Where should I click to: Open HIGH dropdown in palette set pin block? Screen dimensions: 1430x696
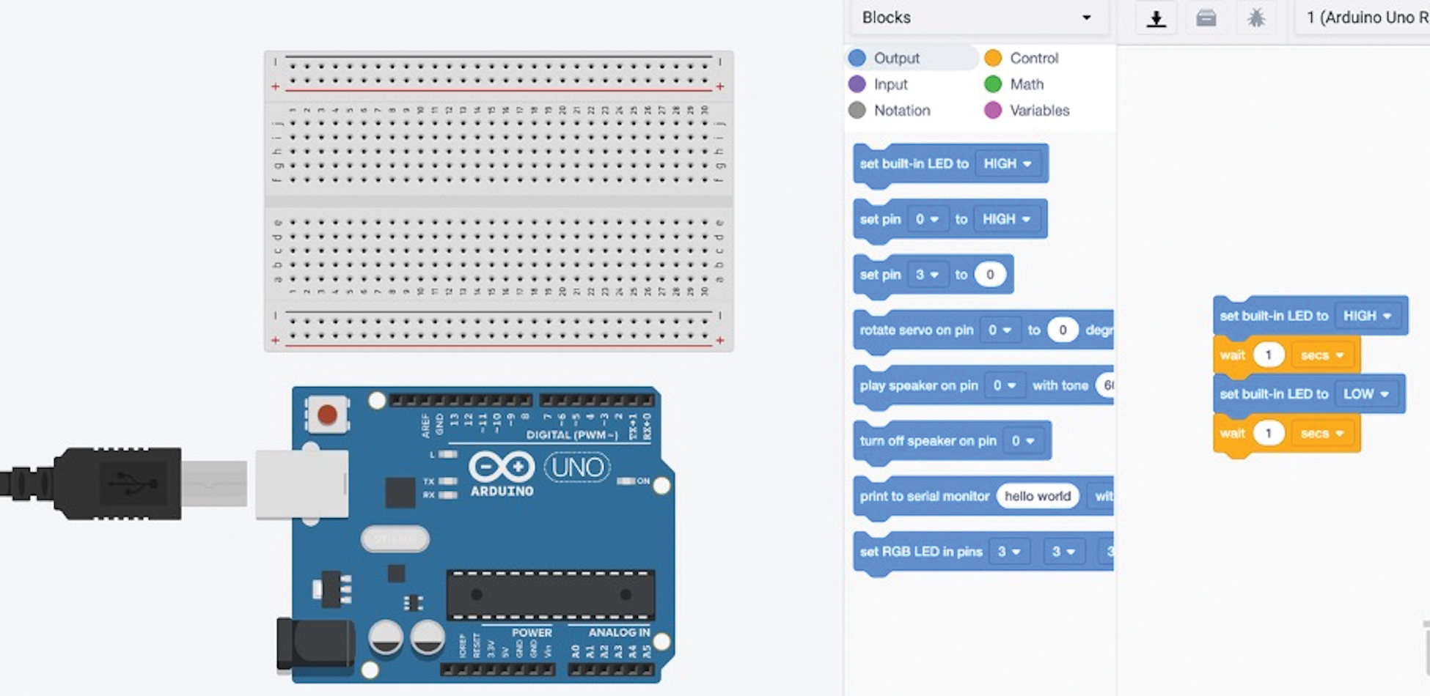tap(1007, 219)
